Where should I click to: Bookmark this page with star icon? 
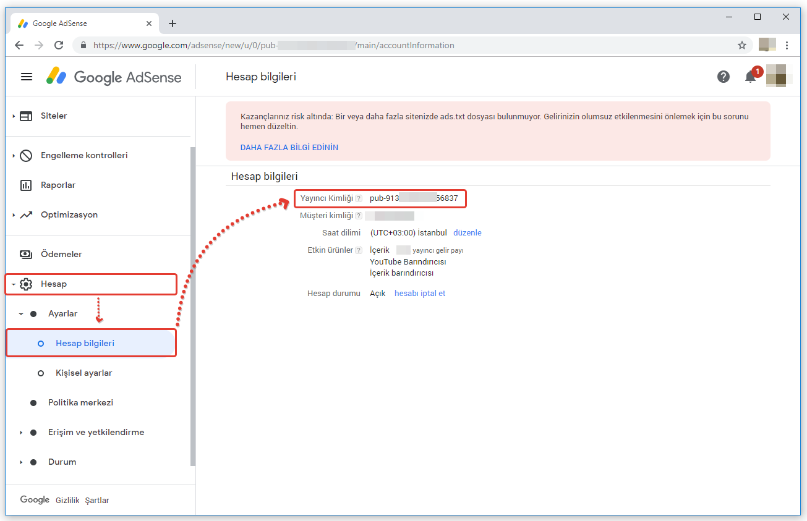click(741, 45)
